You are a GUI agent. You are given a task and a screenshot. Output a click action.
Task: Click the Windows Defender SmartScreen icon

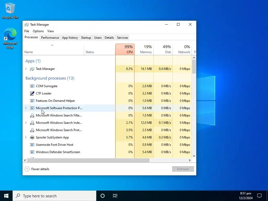coord(32,152)
